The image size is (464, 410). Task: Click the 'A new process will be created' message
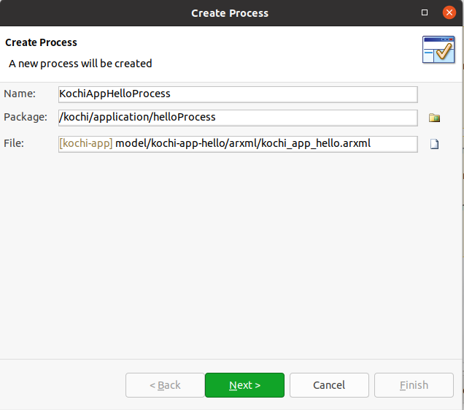80,64
